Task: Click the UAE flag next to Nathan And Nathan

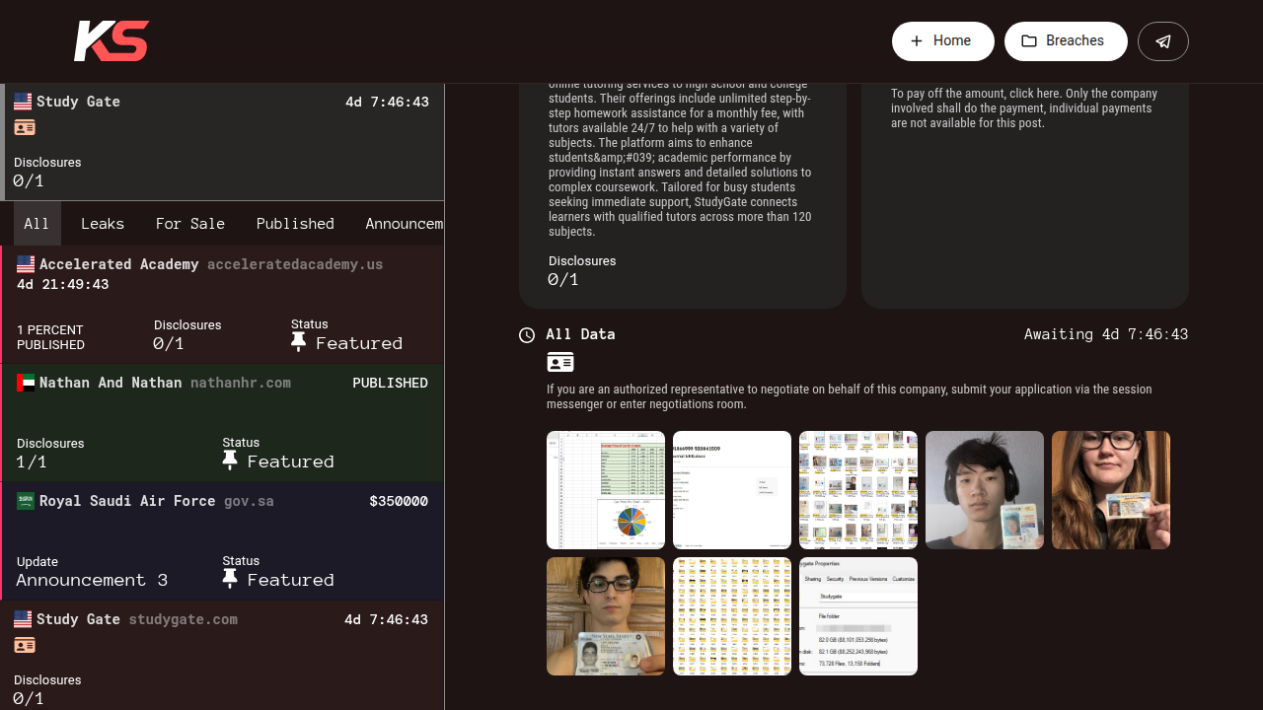Action: (x=26, y=383)
